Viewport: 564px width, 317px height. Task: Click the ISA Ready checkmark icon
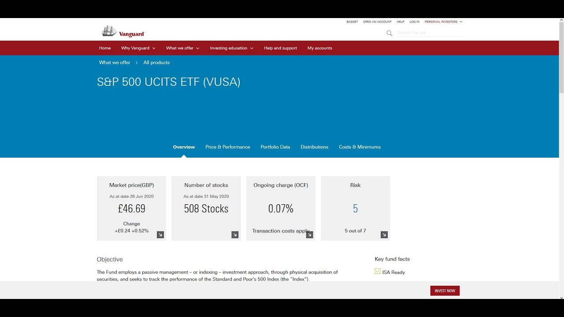378,271
